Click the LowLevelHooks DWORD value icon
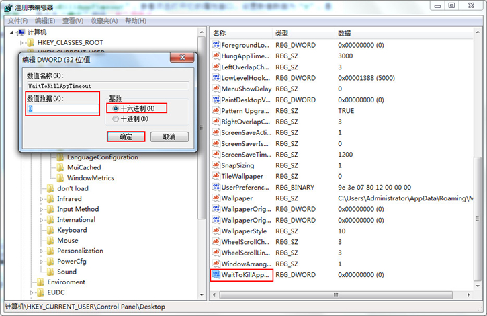The height and width of the screenshot is (316, 487). coord(216,78)
